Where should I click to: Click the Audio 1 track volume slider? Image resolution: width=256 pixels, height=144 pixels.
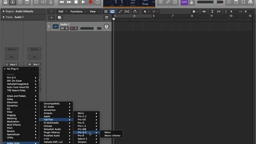tap(91, 28)
